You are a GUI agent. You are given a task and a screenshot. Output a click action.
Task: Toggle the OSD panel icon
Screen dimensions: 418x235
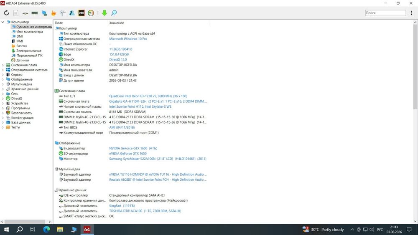[x=82, y=13]
